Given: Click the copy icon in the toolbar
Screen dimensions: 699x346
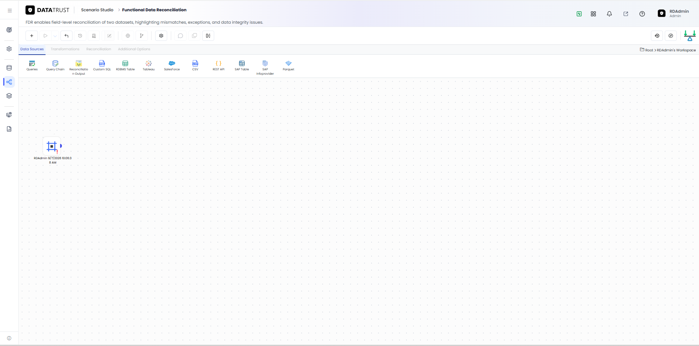Looking at the screenshot, I should (x=195, y=36).
